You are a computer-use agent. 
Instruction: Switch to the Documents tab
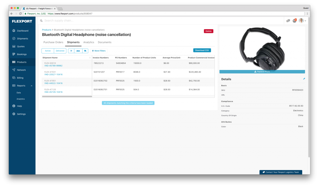click(105, 42)
